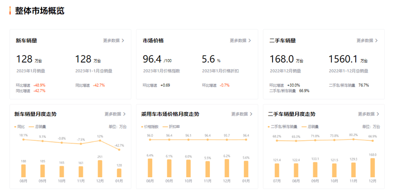Select the 12月 used car bar showing 168.0
This screenshot has width=409, height=194.
pyautogui.click(x=372, y=168)
